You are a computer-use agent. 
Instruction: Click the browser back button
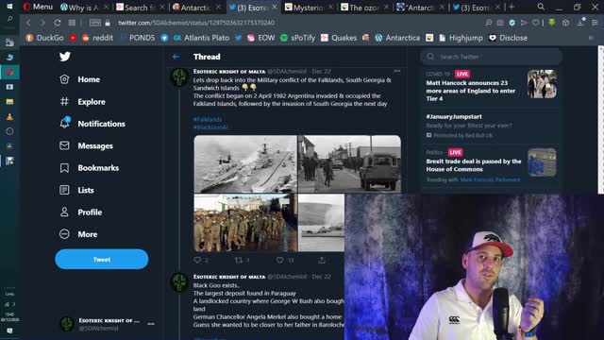coord(28,23)
